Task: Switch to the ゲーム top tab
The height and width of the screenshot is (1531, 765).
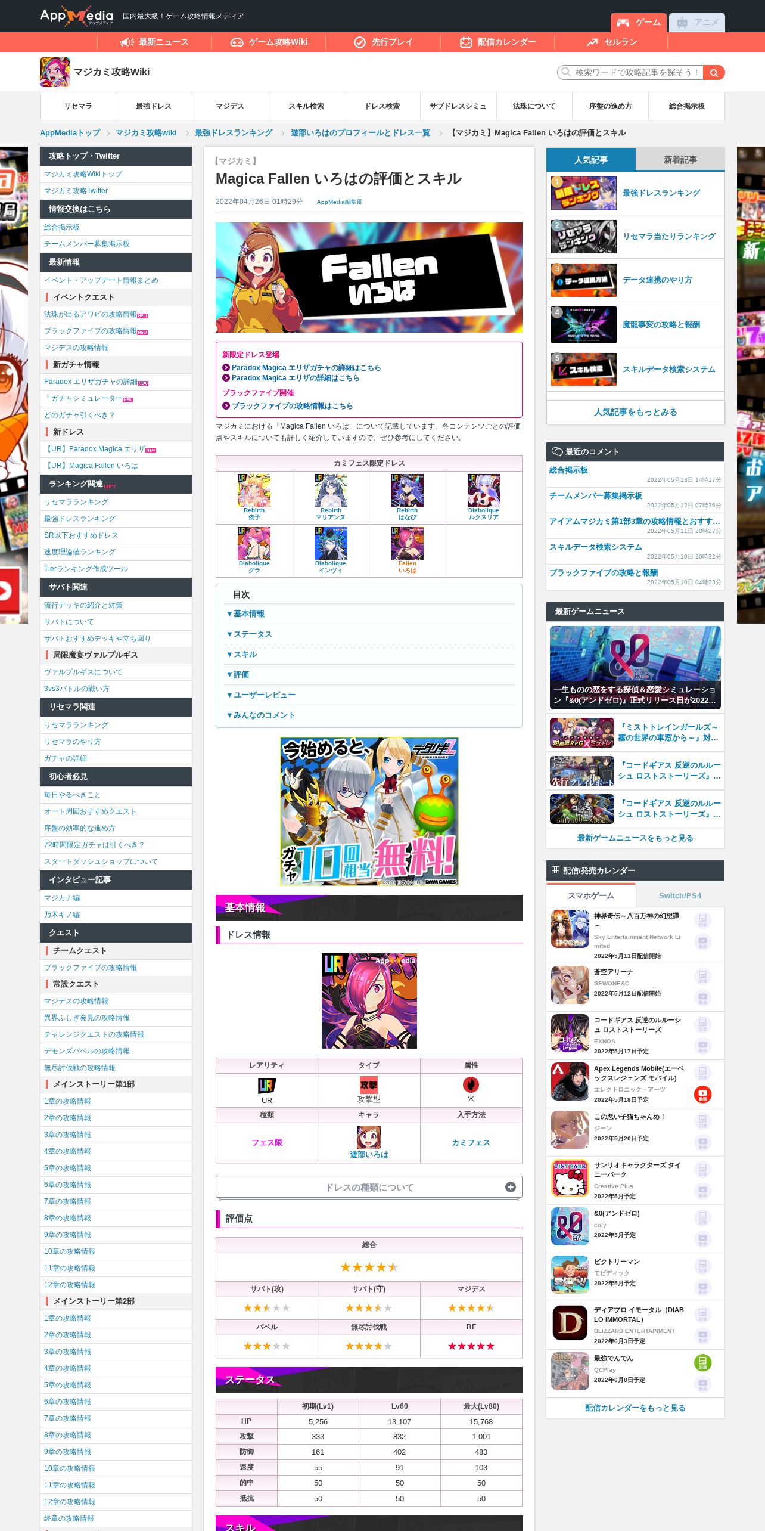Action: (x=638, y=23)
